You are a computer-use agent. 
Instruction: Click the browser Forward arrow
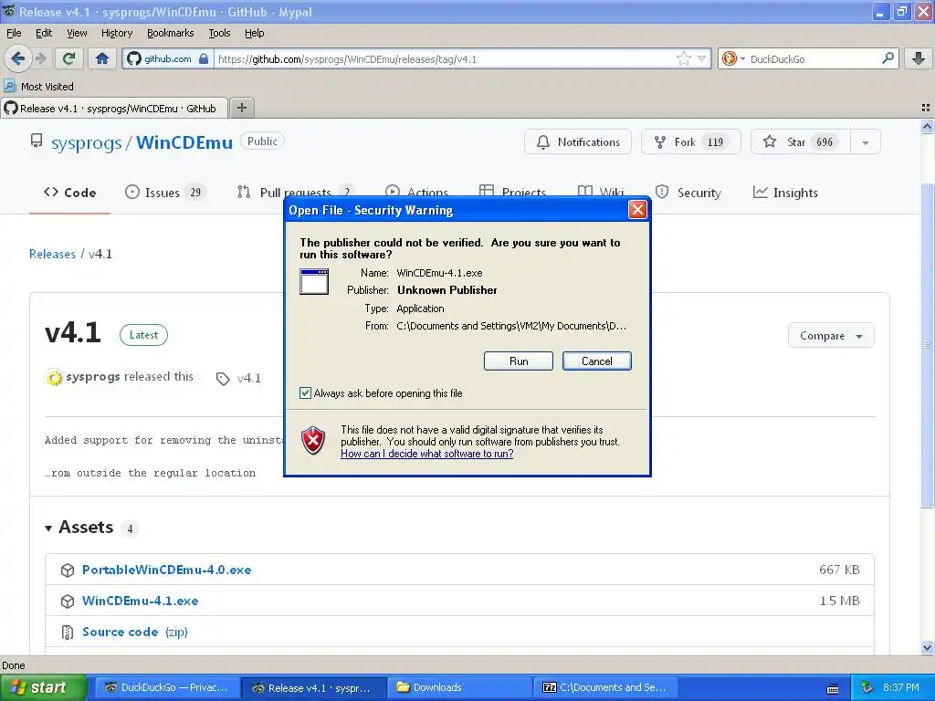40,58
